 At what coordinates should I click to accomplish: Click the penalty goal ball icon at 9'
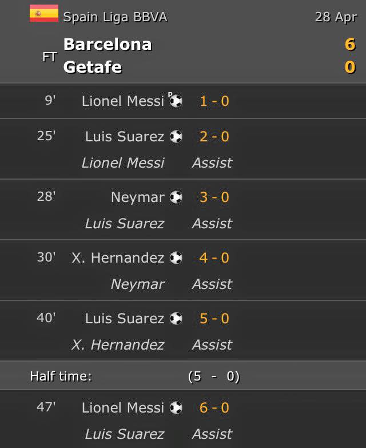pos(176,101)
